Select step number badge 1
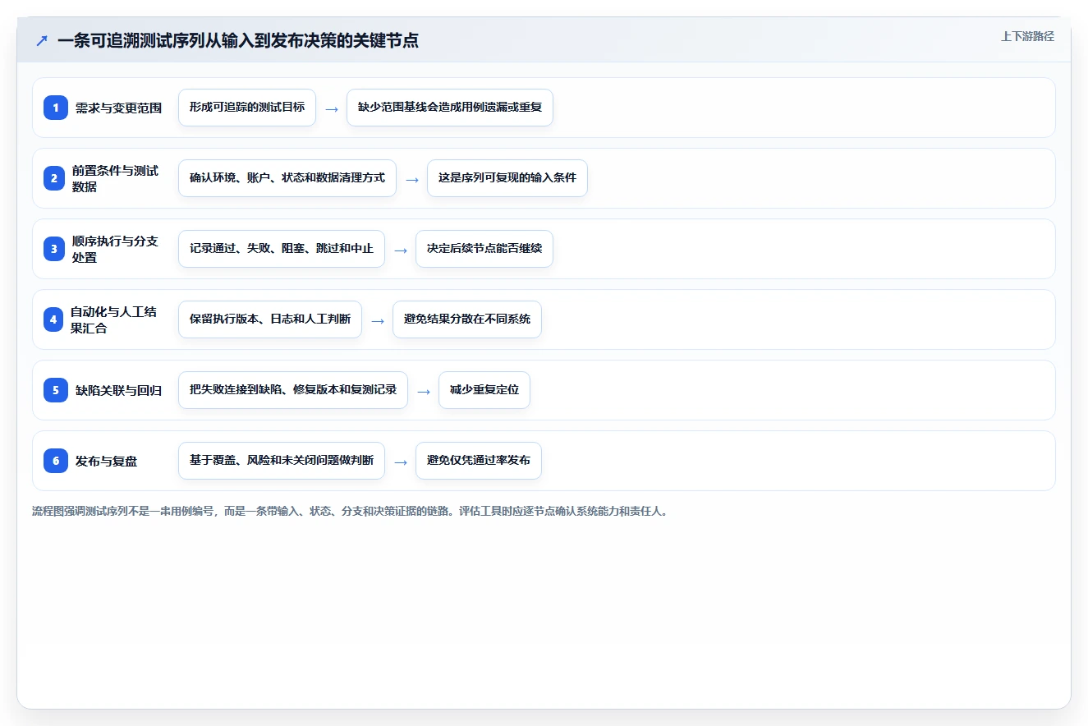The image size is (1088, 726). pos(56,108)
